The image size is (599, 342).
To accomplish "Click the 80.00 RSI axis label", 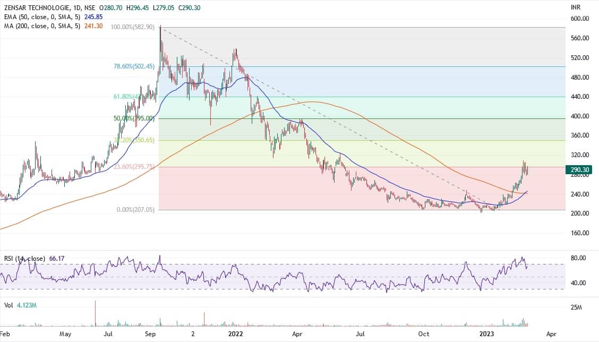I will point(578,258).
